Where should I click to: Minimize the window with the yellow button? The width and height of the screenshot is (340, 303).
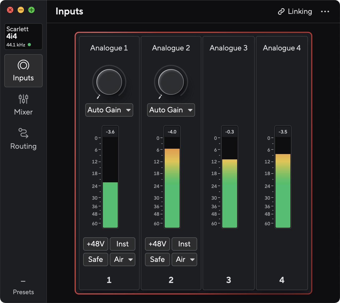(21, 10)
